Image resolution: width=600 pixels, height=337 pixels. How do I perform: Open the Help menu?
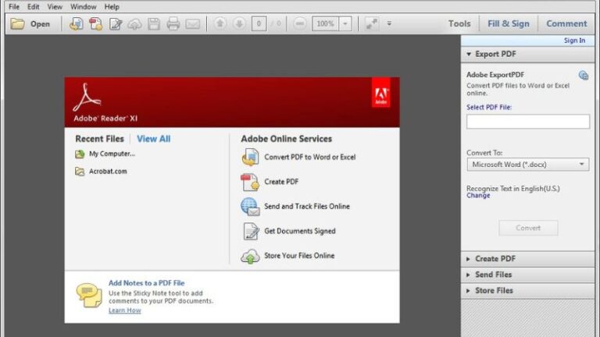(x=112, y=7)
